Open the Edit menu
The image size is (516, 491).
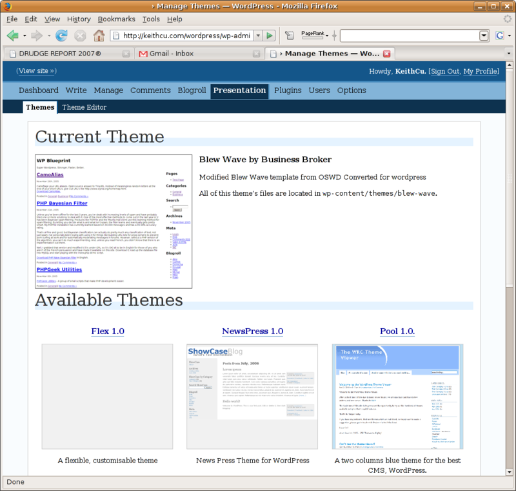tap(31, 19)
